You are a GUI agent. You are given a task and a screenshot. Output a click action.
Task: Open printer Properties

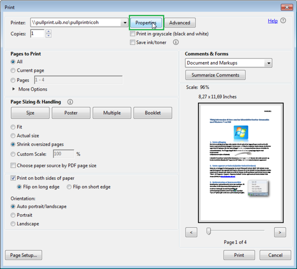[146, 23]
